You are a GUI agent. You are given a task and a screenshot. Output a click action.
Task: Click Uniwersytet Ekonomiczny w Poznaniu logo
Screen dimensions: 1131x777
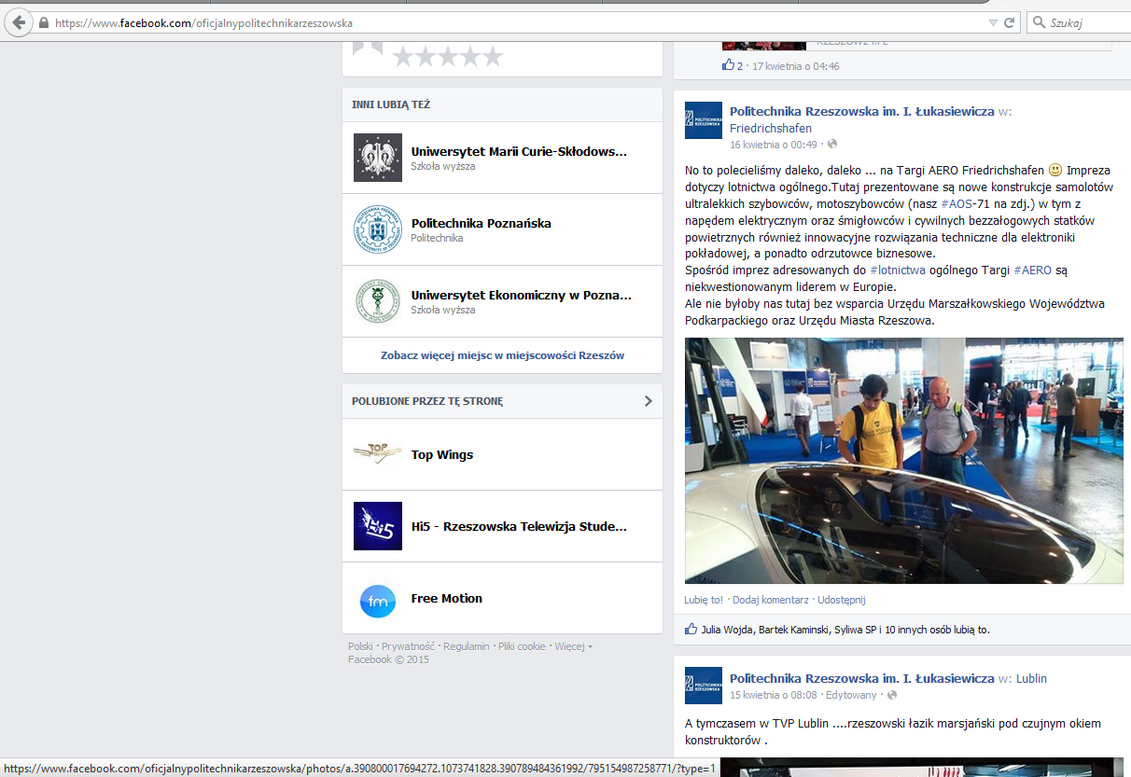pyautogui.click(x=378, y=301)
